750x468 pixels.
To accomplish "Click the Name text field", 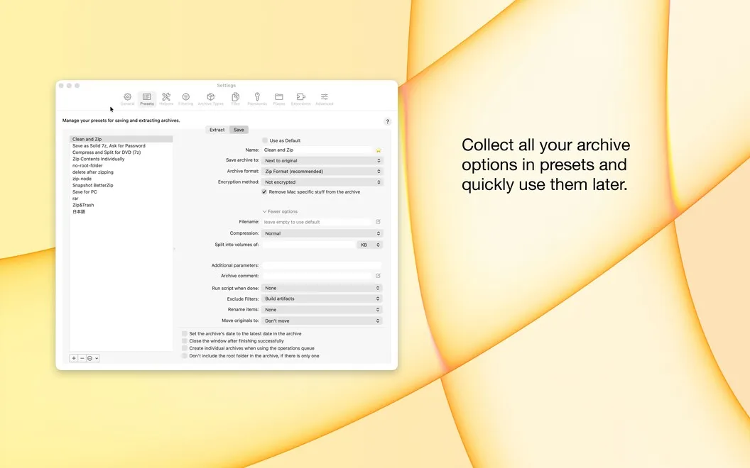I will pyautogui.click(x=317, y=150).
